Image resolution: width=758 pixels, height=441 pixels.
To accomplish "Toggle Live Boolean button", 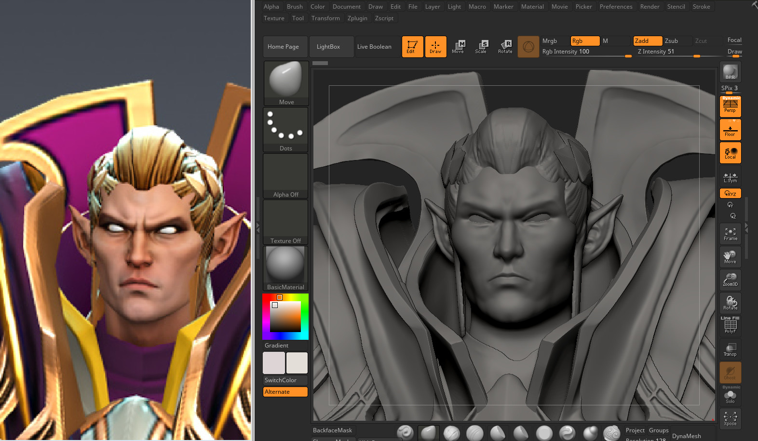I will tap(378, 47).
